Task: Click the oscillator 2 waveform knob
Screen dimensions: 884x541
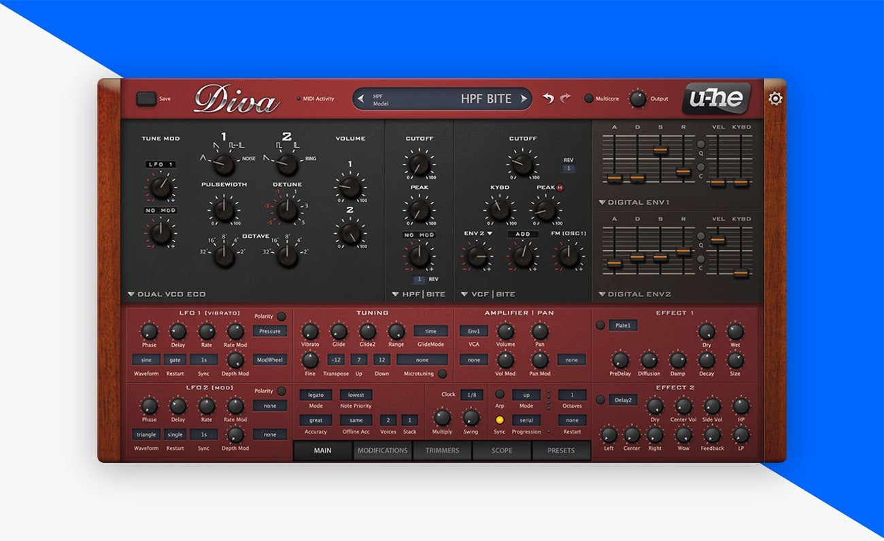Action: (287, 163)
